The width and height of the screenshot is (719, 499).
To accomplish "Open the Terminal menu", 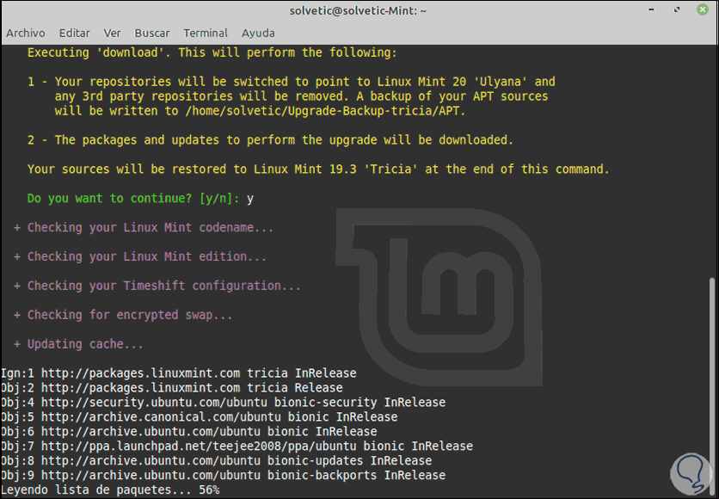I will (206, 33).
